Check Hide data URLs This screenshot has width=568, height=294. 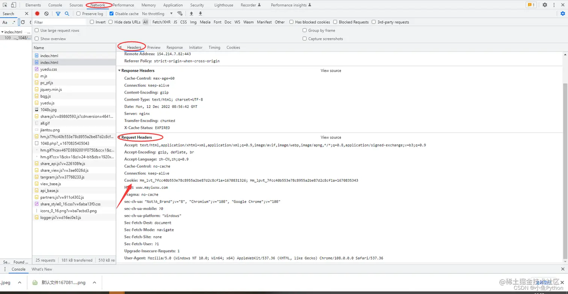coord(110,22)
